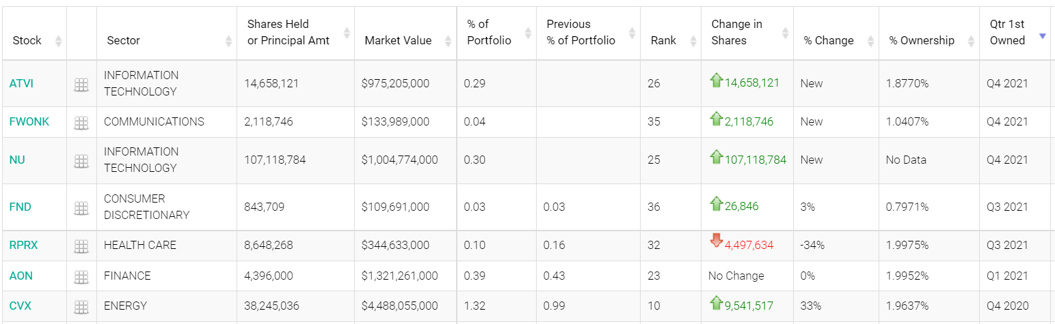
Task: Open the ATVI stock link
Action: click(x=21, y=83)
